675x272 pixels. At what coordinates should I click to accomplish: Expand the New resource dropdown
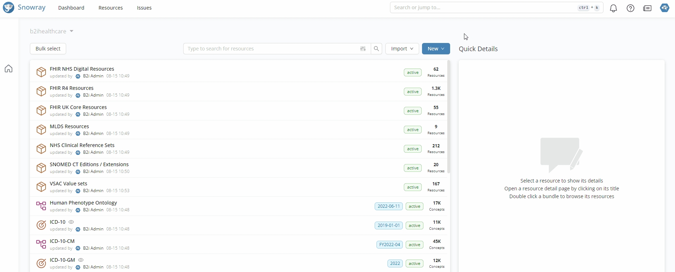click(x=436, y=49)
